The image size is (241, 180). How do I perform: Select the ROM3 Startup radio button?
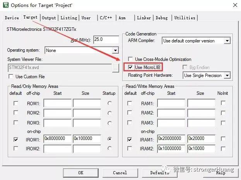tap(109, 123)
